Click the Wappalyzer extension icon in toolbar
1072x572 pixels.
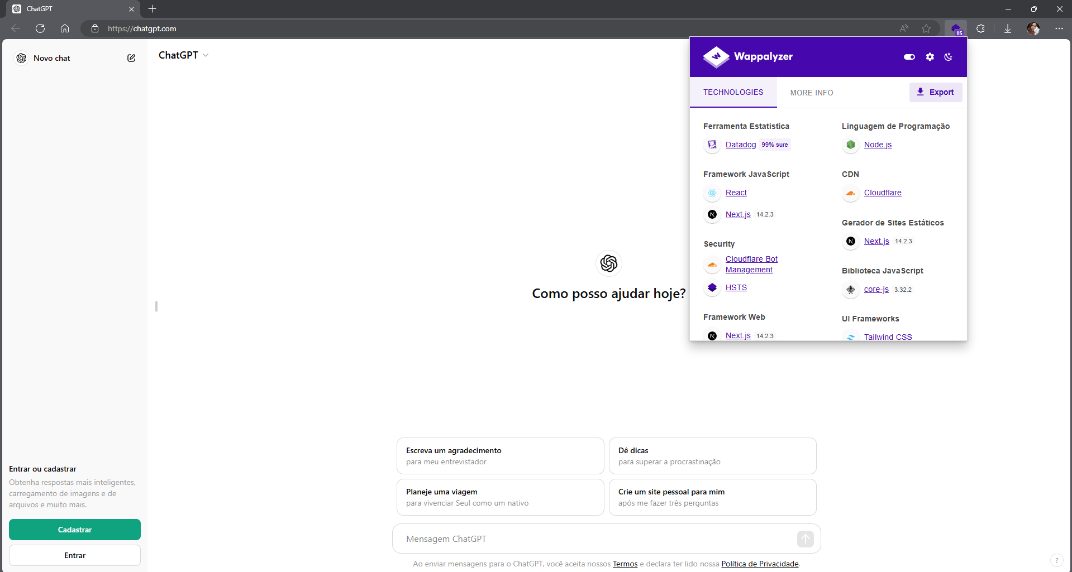tap(956, 28)
